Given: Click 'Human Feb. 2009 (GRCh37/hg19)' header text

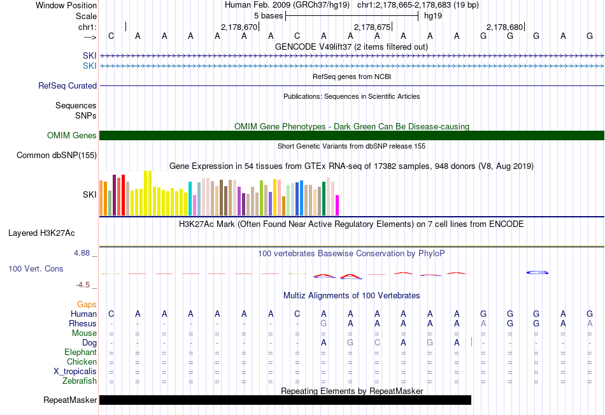Looking at the screenshot, I should pyautogui.click(x=287, y=5).
